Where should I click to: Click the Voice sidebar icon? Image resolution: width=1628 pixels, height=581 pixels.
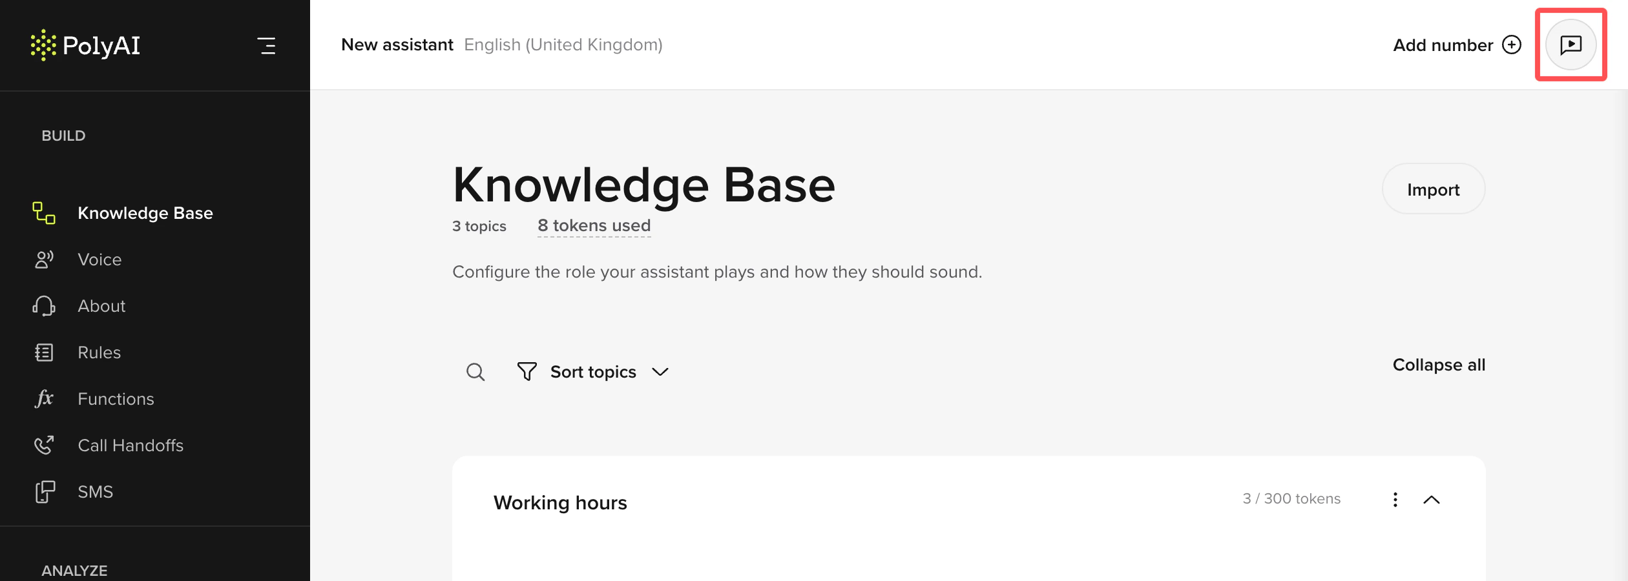[x=44, y=260]
